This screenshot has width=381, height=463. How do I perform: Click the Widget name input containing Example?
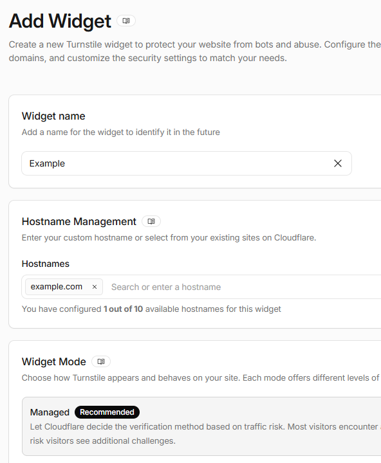[187, 163]
